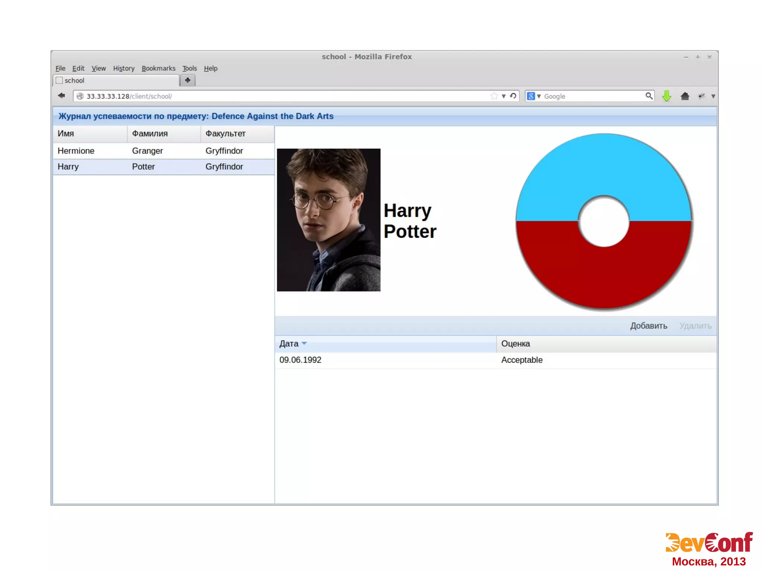762x571 pixels.
Task: Click the Google search engine icon
Action: (531, 96)
